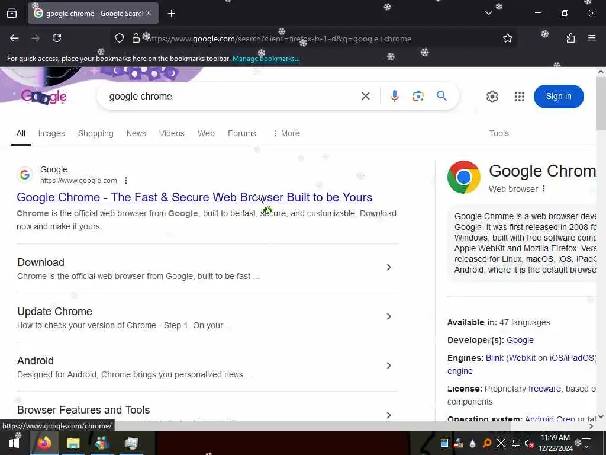The width and height of the screenshot is (606, 455).
Task: Open Browser Features and Tools sitelink
Action: pos(83,410)
